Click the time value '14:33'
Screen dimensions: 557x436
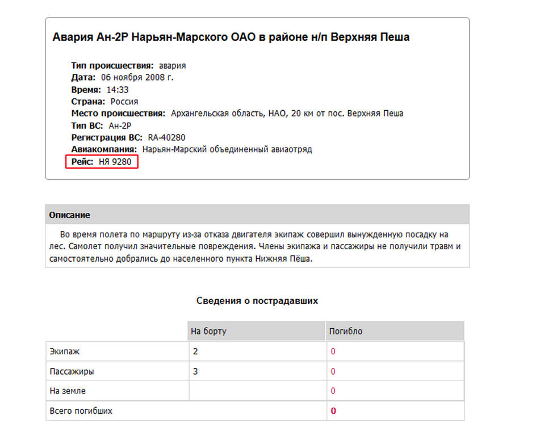[118, 90]
